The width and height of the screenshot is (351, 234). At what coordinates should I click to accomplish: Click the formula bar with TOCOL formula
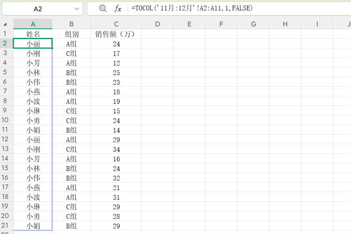[x=239, y=9]
